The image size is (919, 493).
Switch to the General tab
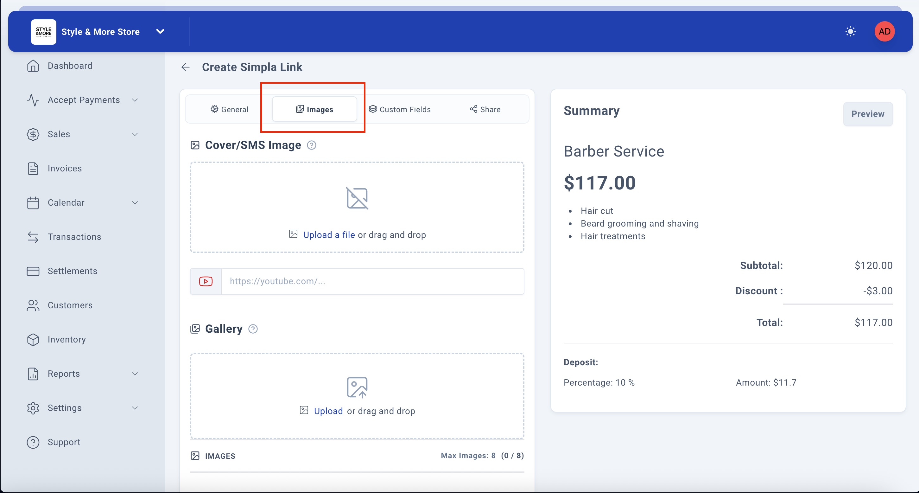coord(229,109)
